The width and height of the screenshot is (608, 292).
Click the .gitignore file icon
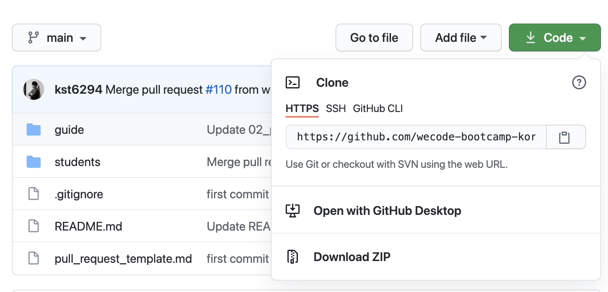pyautogui.click(x=34, y=194)
